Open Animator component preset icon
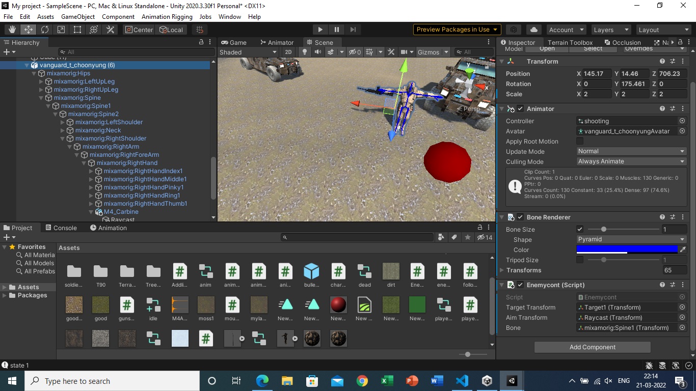This screenshot has height=391, width=696. click(673, 108)
